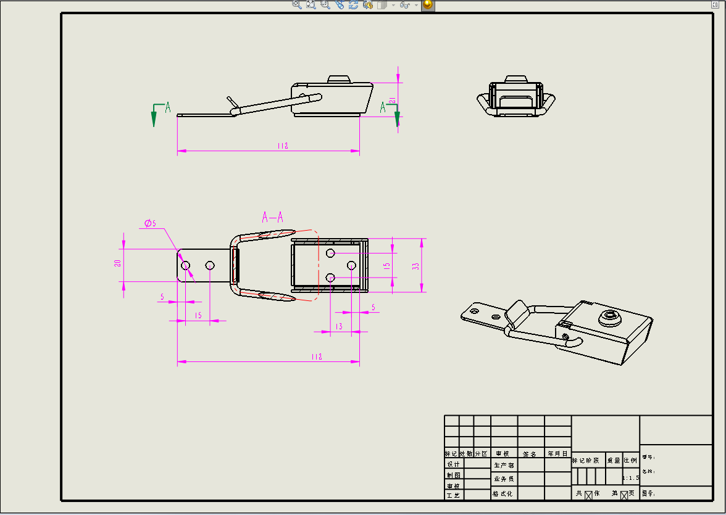Click the gold sphere view settings icon
Image resolution: width=726 pixels, height=515 pixels.
click(428, 5)
